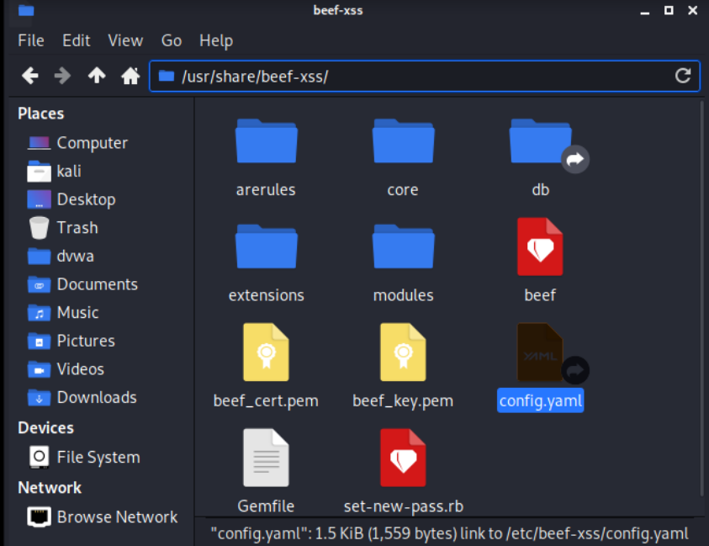
Task: Open the dvwa bookmark folder
Action: 61,256
